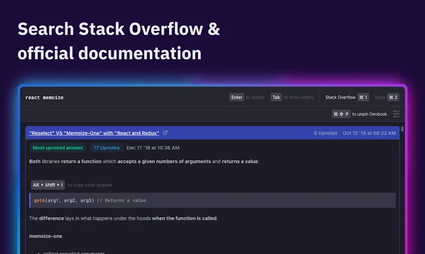The height and width of the screenshot is (254, 425).
Task: Click Alt + Shift + 1 copy snippet badge
Action: [48, 185]
